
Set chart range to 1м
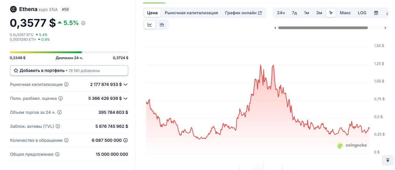coord(307,13)
